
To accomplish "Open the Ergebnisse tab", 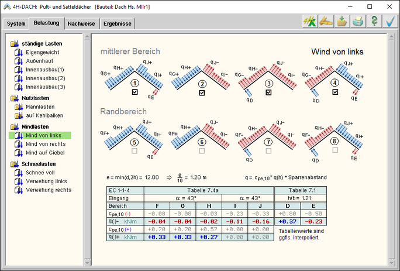I will [x=118, y=24].
